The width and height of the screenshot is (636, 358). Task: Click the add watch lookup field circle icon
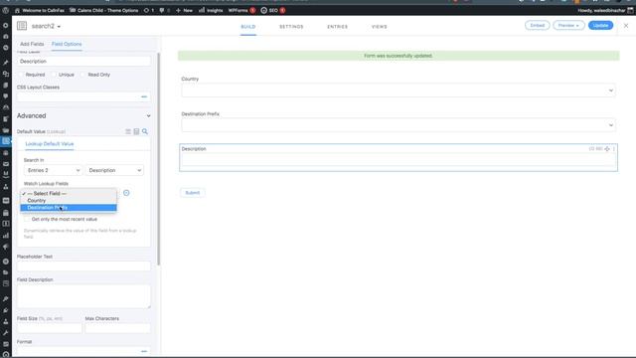[x=126, y=193]
